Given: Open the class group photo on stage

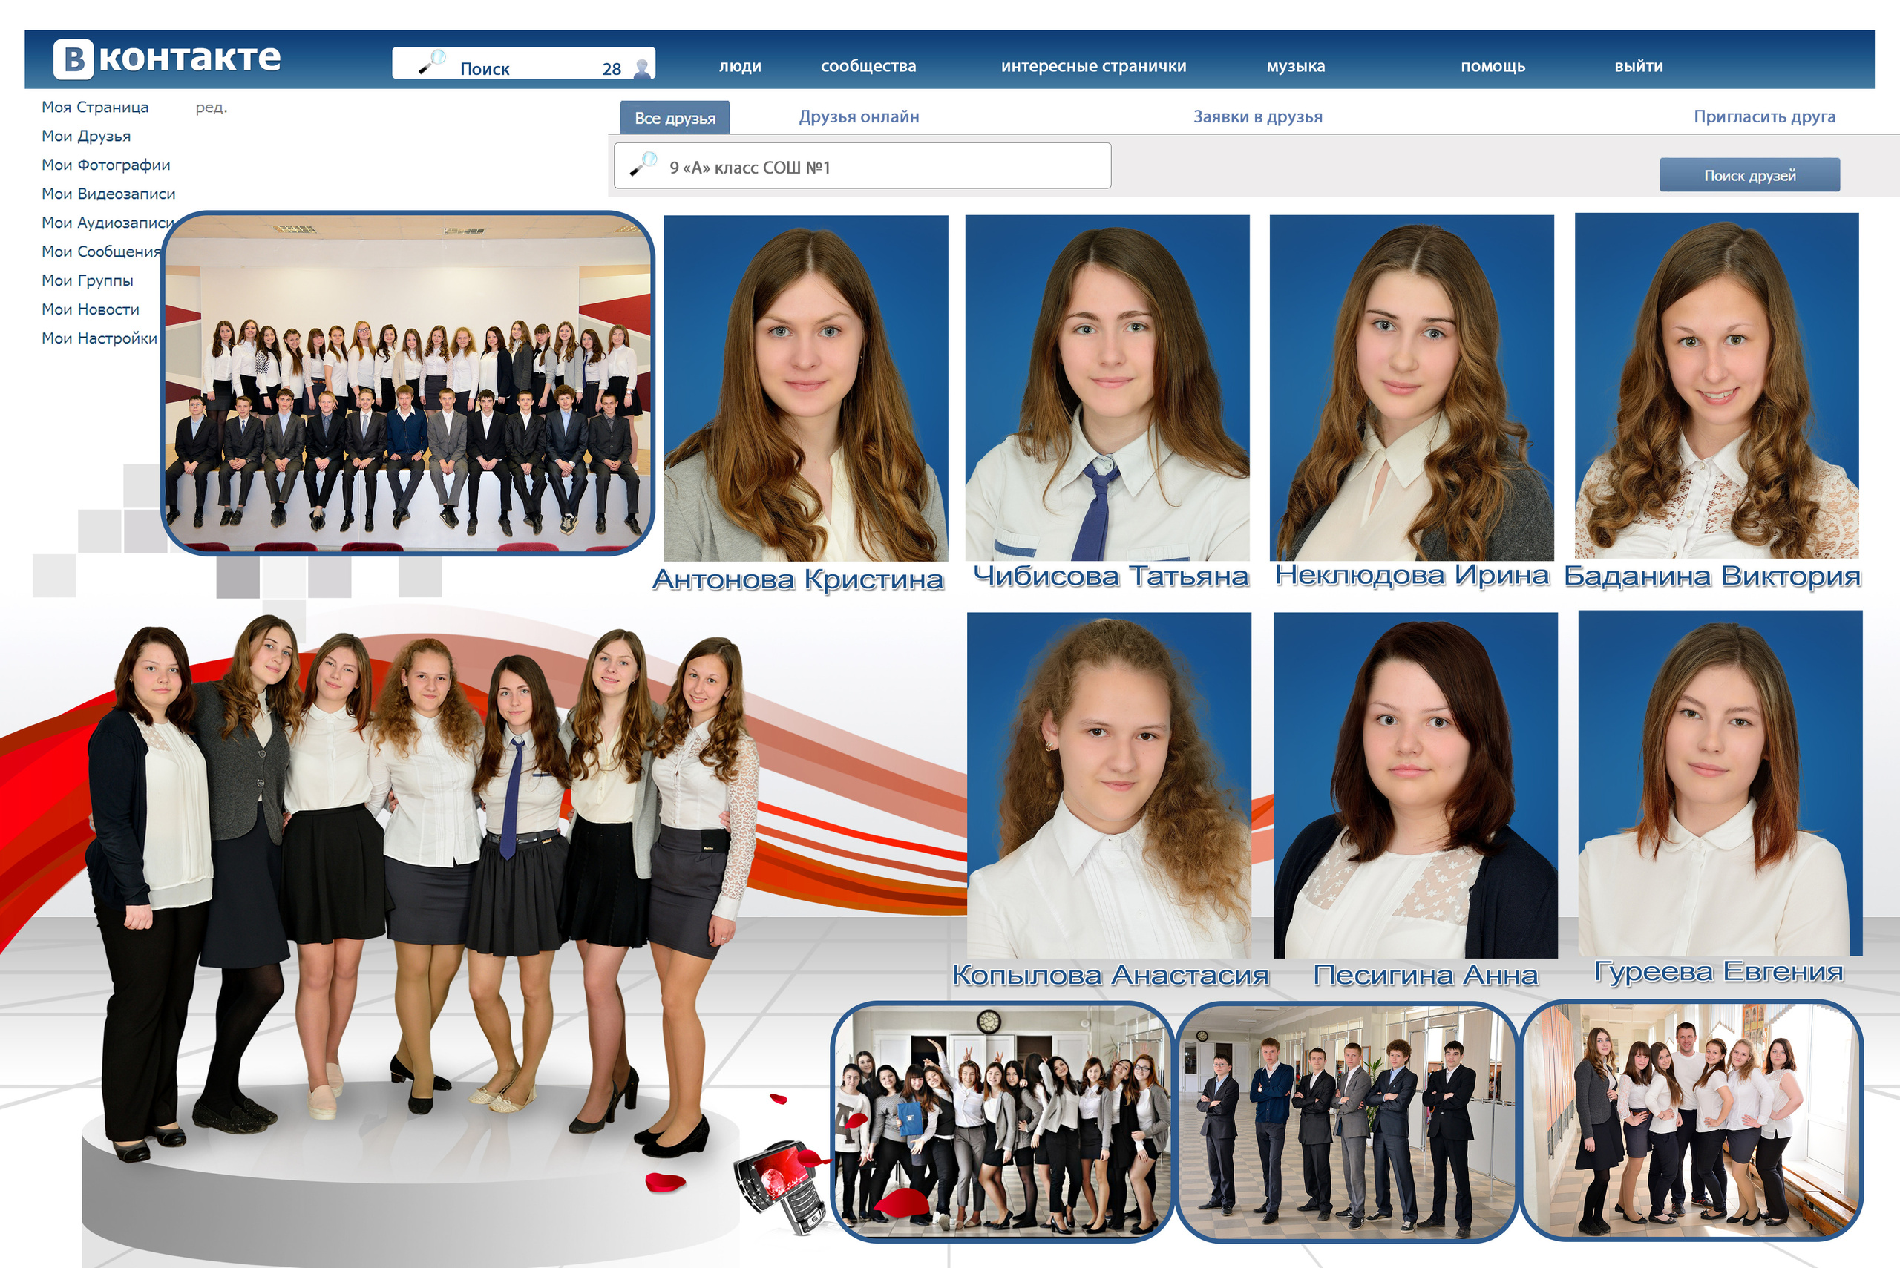Looking at the screenshot, I should point(407,384).
